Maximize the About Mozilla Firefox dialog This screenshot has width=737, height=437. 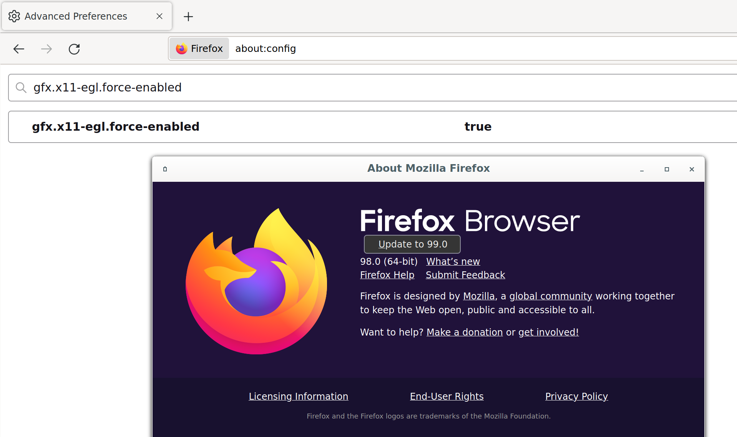point(667,169)
